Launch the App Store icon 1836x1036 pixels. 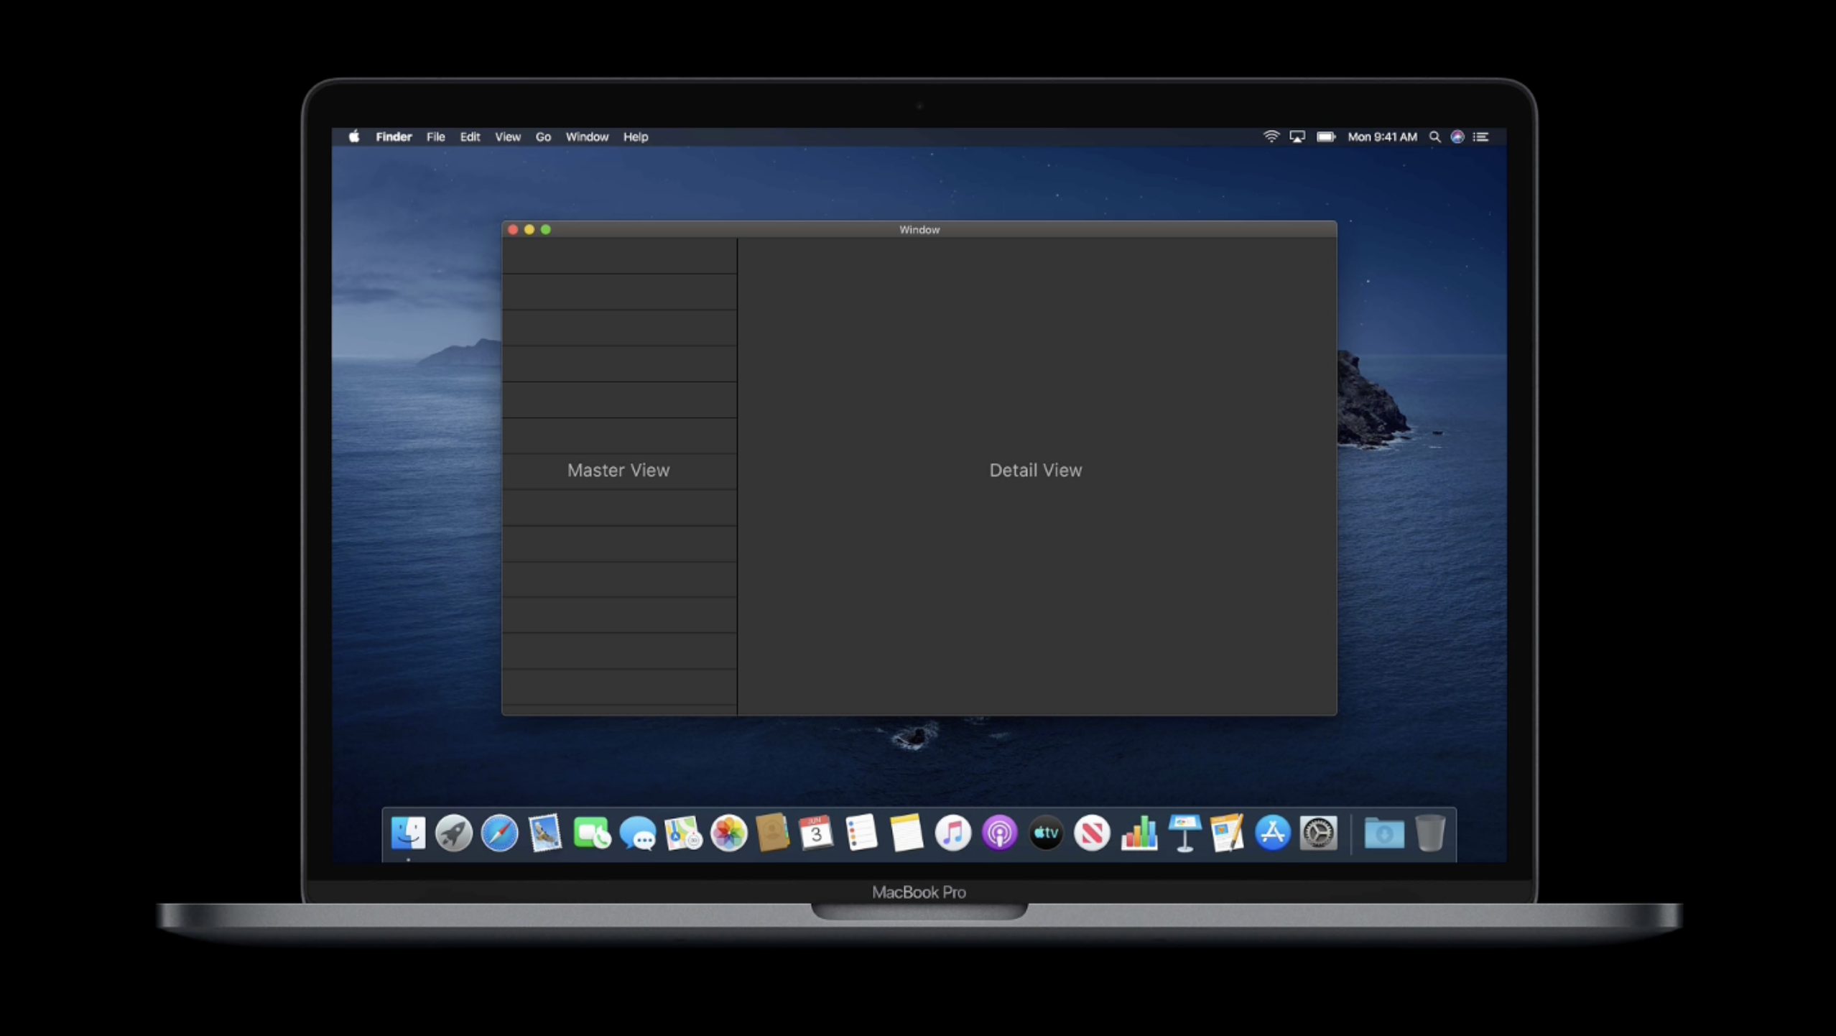[x=1272, y=833]
